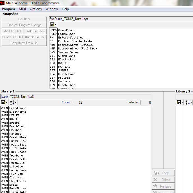
Task: Click the Library 1 save disk icon
Action: [x=3, y=103]
